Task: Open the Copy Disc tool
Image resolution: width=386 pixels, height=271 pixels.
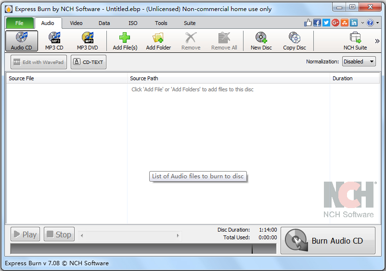Action: 295,41
